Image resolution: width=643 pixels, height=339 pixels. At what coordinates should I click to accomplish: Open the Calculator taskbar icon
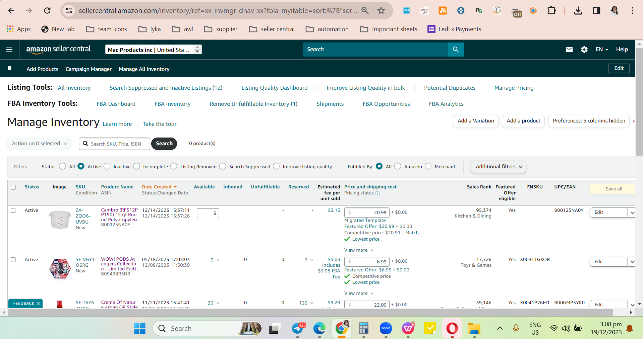364,328
